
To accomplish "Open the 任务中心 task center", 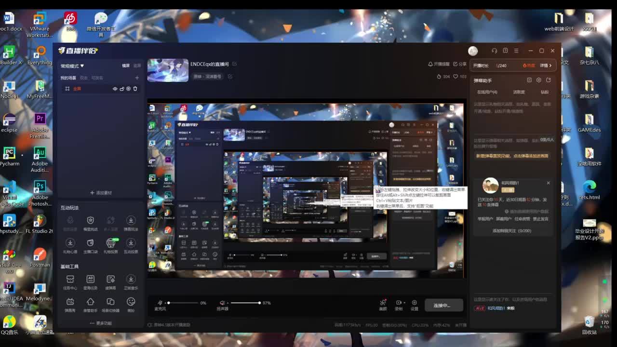I will click(x=70, y=282).
